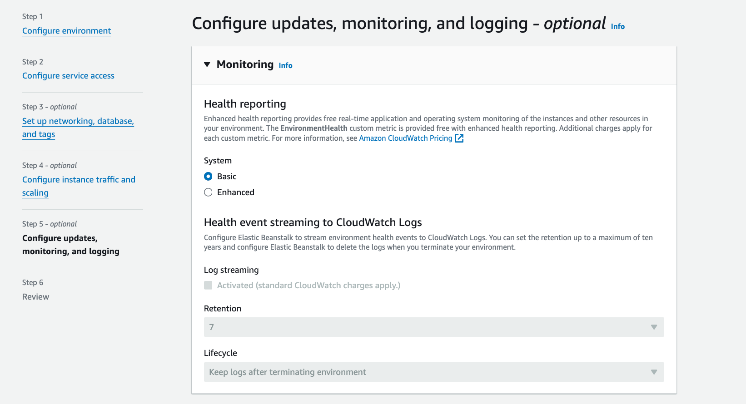Click the Review step in sidebar
The height and width of the screenshot is (404, 746).
(35, 296)
